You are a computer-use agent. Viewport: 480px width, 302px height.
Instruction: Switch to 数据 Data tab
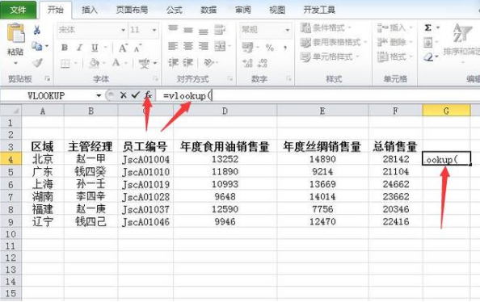[208, 10]
